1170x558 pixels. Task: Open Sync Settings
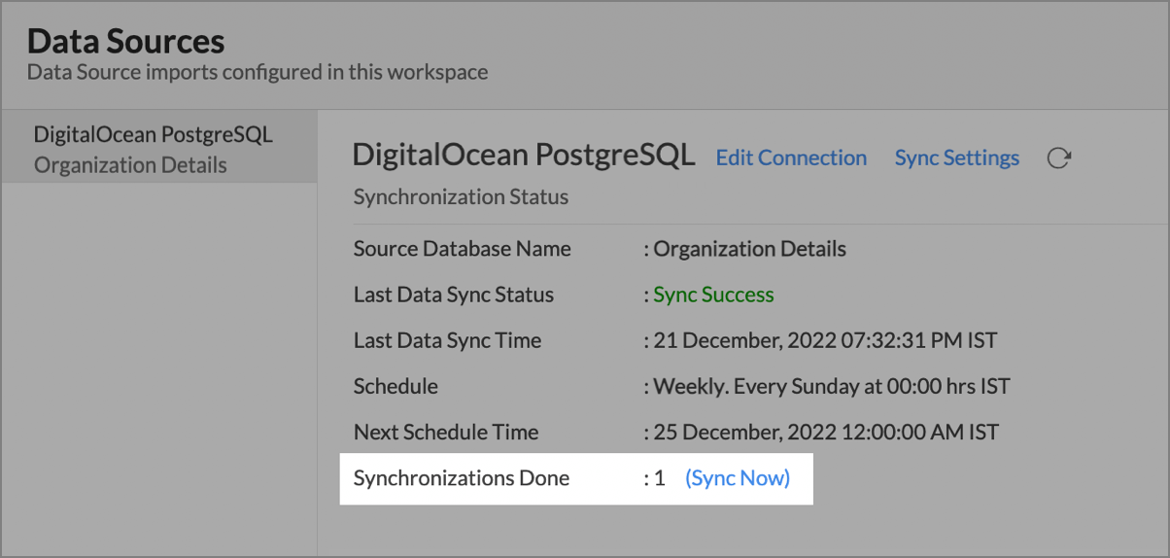click(956, 158)
